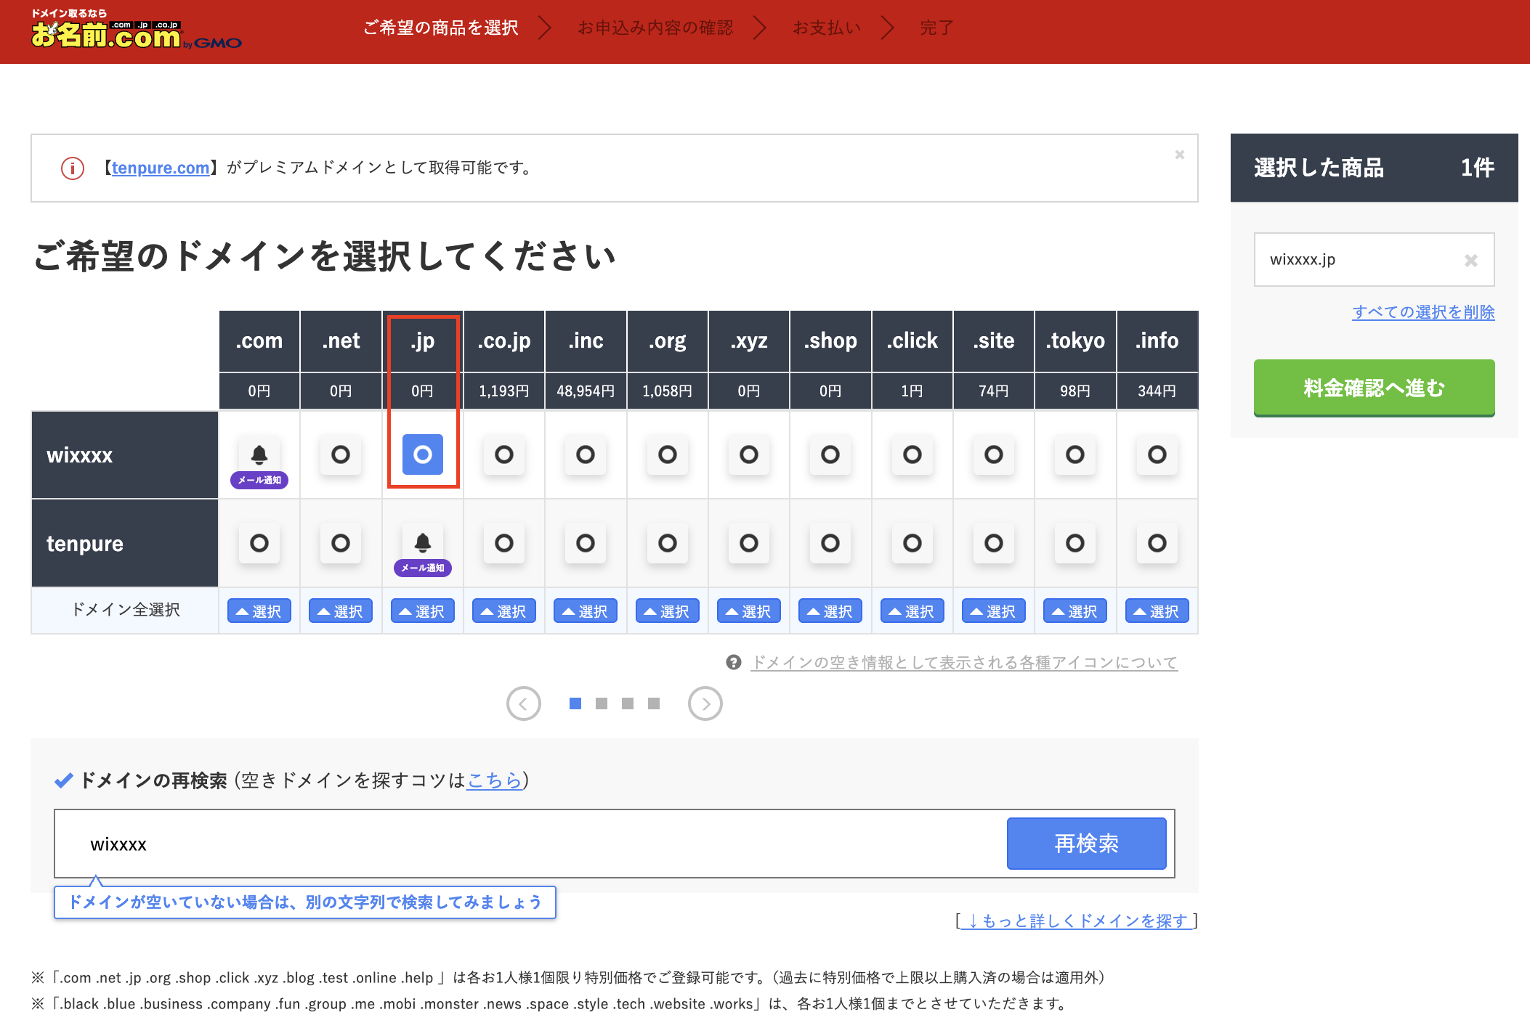Select tenpure with the .com extension
Image resolution: width=1530 pixels, height=1028 pixels.
click(259, 543)
